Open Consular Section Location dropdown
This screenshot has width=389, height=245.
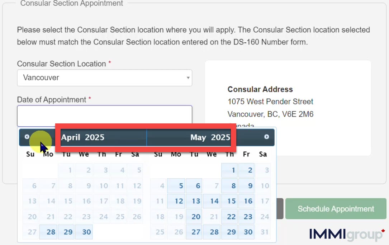[104, 77]
